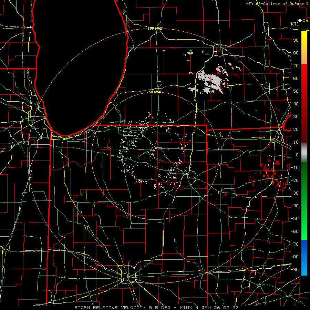310x310 pixels.
Task: Click the -40 value on the velocity scale
Action: pyautogui.click(x=294, y=206)
